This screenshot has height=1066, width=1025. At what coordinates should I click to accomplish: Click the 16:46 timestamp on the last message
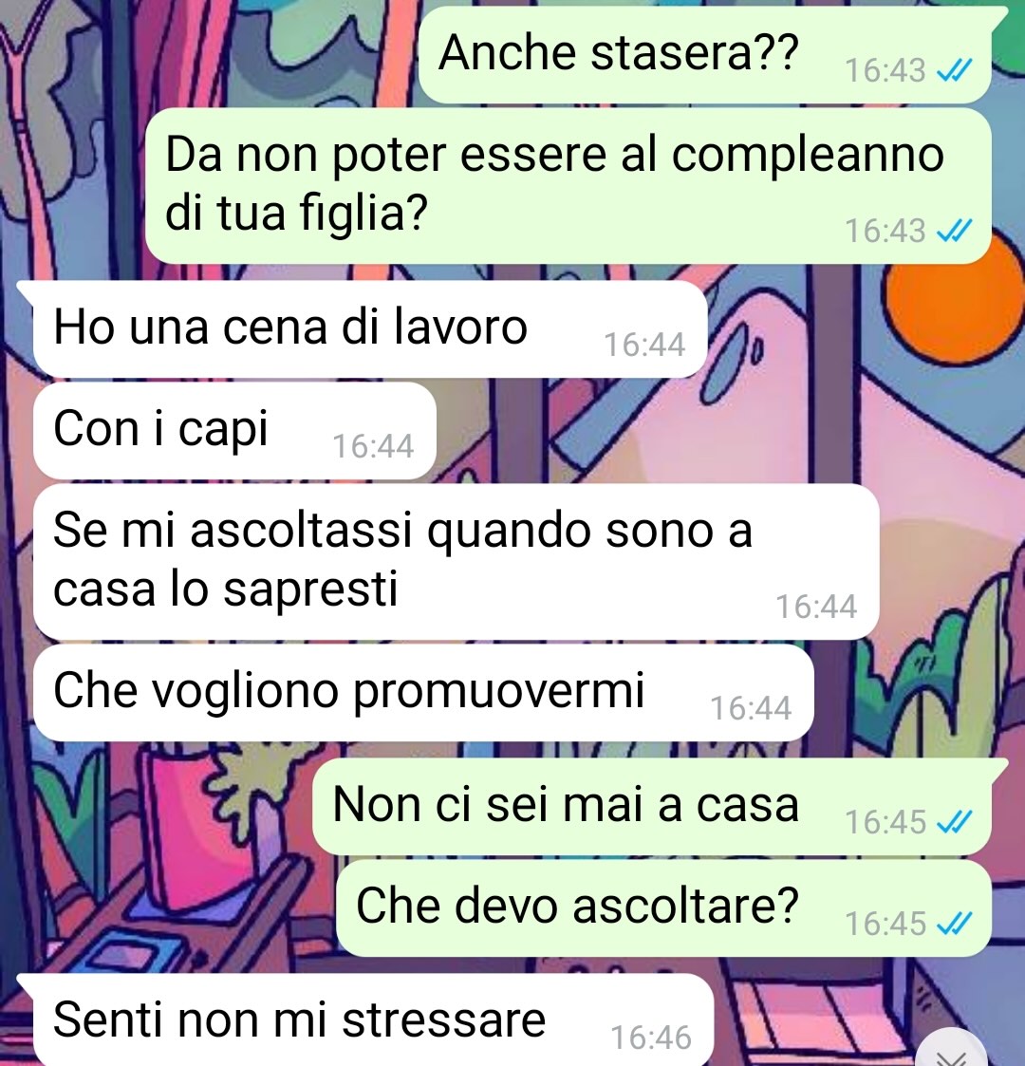(x=651, y=1038)
